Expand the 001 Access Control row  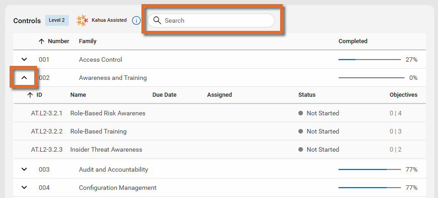(x=25, y=59)
